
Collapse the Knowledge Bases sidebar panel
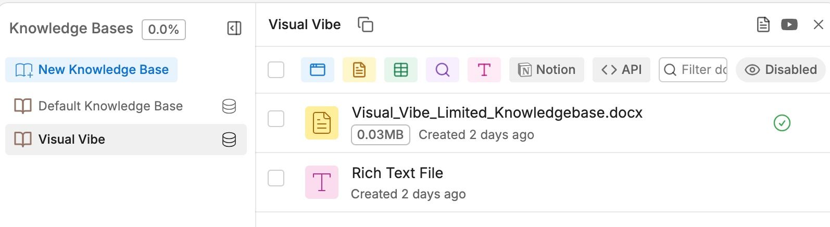click(234, 28)
